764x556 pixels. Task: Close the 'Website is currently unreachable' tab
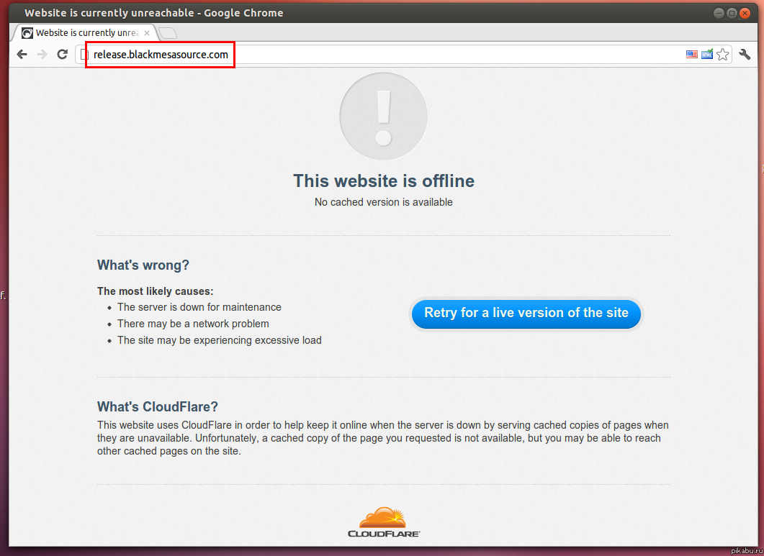point(147,33)
